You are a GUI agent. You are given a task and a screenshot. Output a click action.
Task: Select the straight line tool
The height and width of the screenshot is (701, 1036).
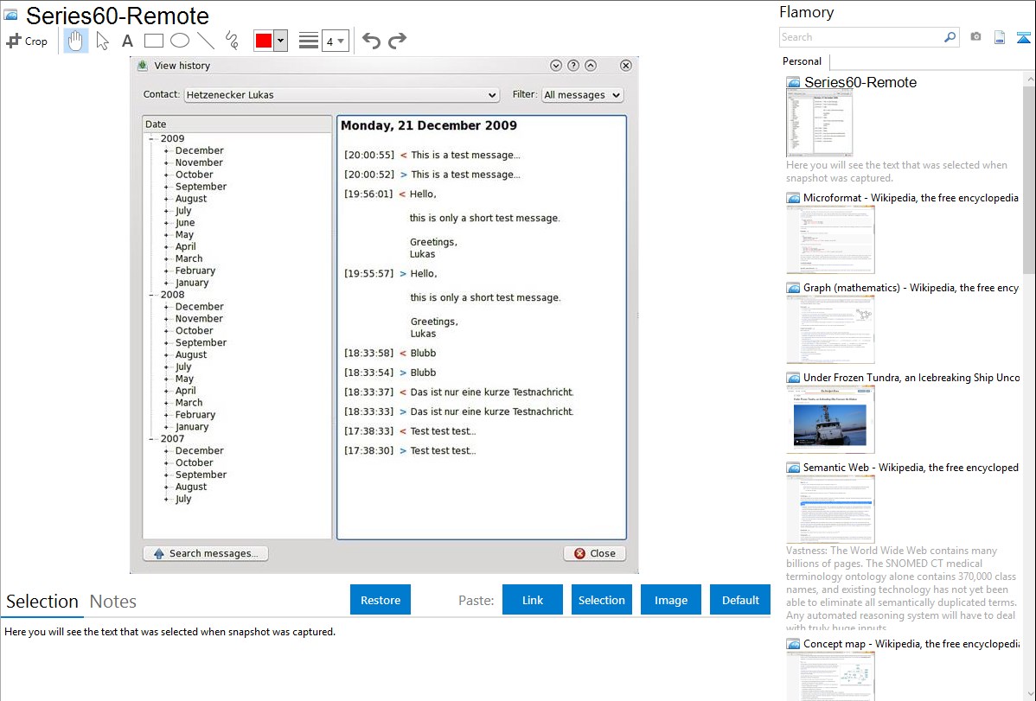click(206, 41)
